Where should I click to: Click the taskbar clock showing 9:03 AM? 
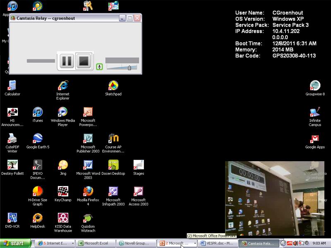(319, 243)
